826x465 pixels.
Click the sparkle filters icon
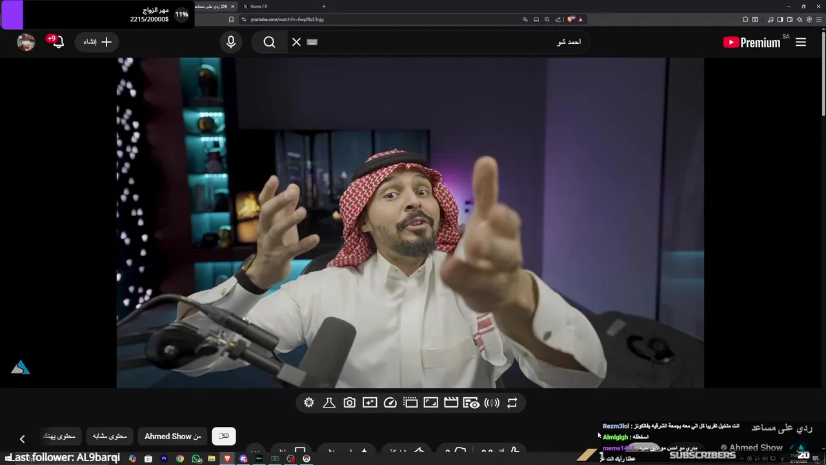point(370,403)
